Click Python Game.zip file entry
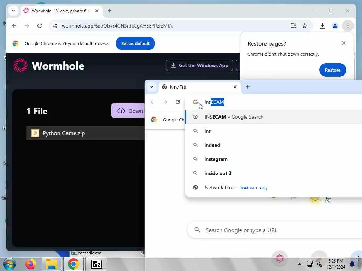The width and height of the screenshot is (362, 271). tap(85, 133)
